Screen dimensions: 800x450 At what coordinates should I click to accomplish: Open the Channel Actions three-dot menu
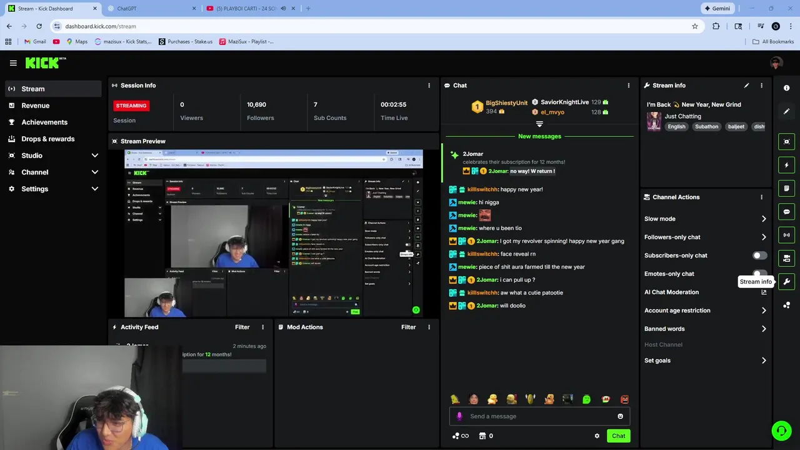[761, 197]
